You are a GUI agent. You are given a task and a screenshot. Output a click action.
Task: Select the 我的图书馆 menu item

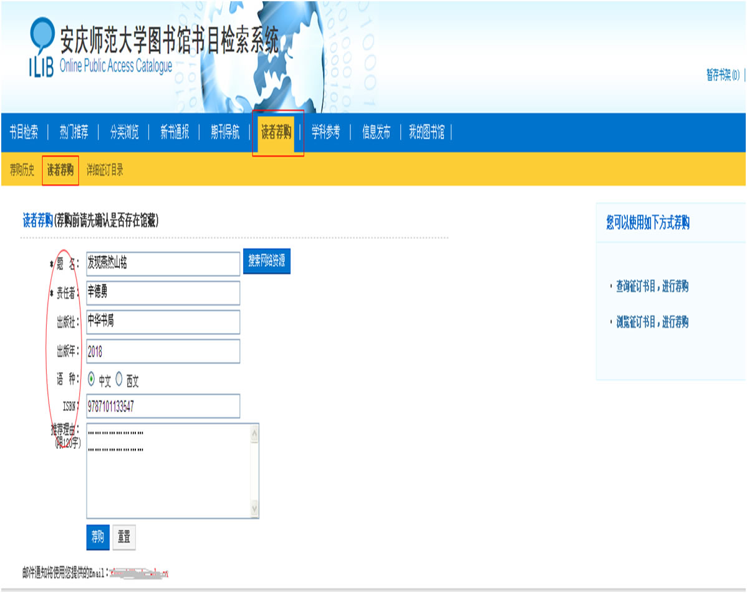pos(427,132)
